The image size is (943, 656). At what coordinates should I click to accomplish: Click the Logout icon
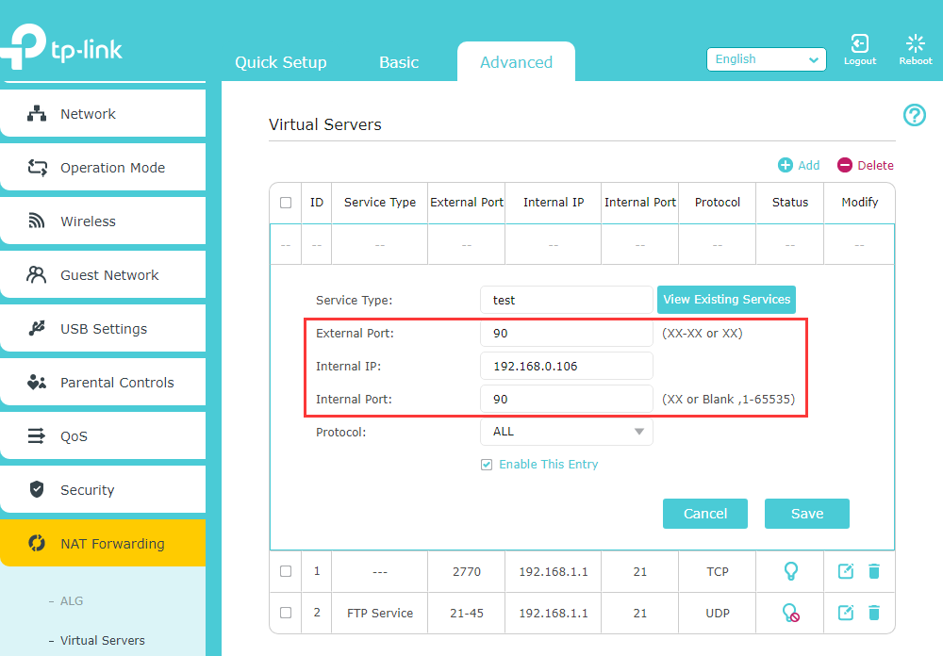(859, 43)
